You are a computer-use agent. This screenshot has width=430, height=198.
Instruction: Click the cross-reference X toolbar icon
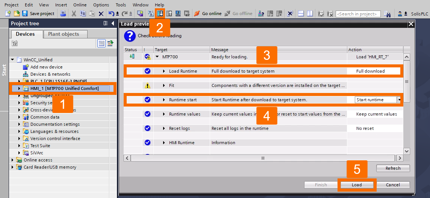click(290, 14)
